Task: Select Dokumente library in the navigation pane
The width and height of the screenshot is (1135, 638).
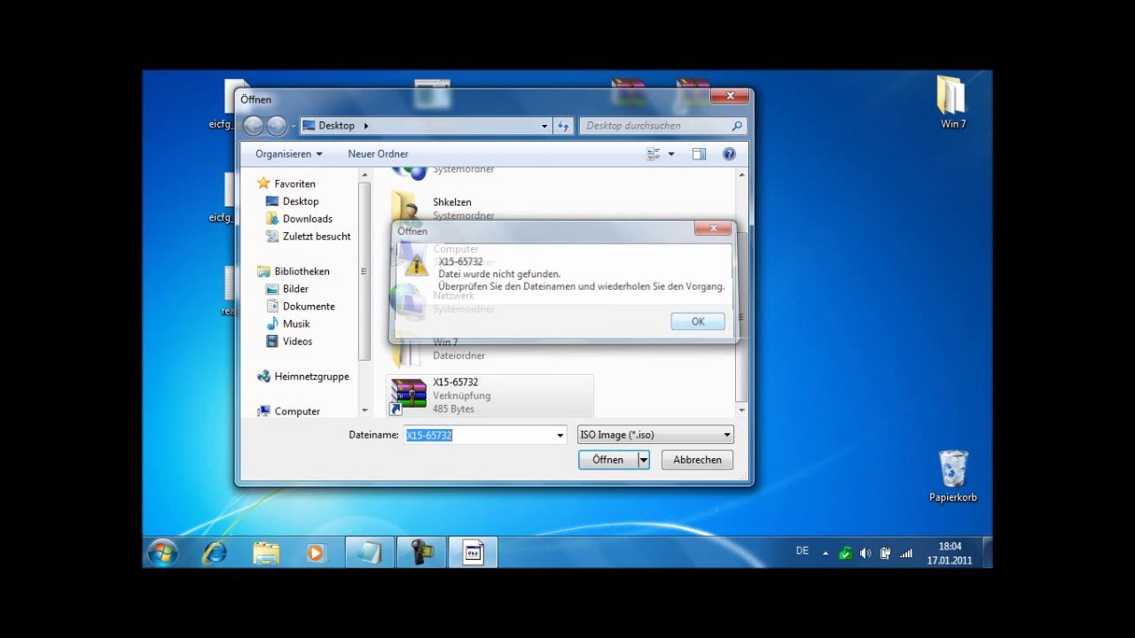Action: click(300, 307)
